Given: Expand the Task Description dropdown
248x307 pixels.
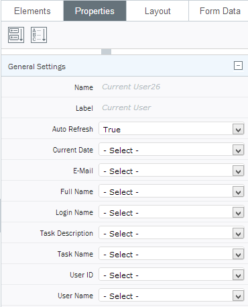Looking at the screenshot, I should (x=172, y=233).
